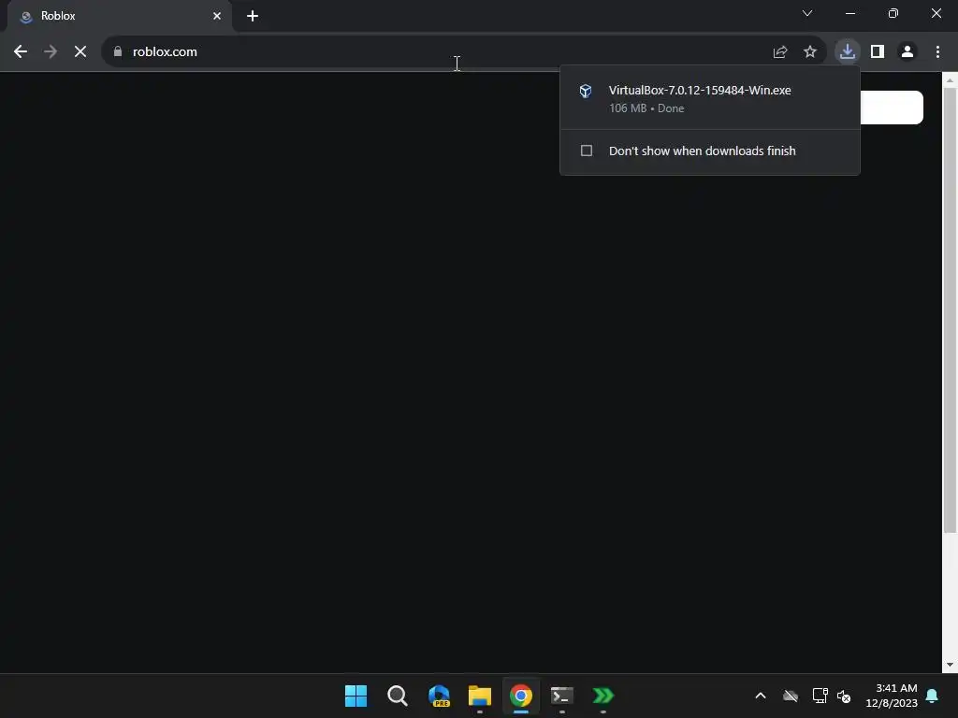Open a new tab with plus
The width and height of the screenshot is (958, 718).
click(253, 16)
